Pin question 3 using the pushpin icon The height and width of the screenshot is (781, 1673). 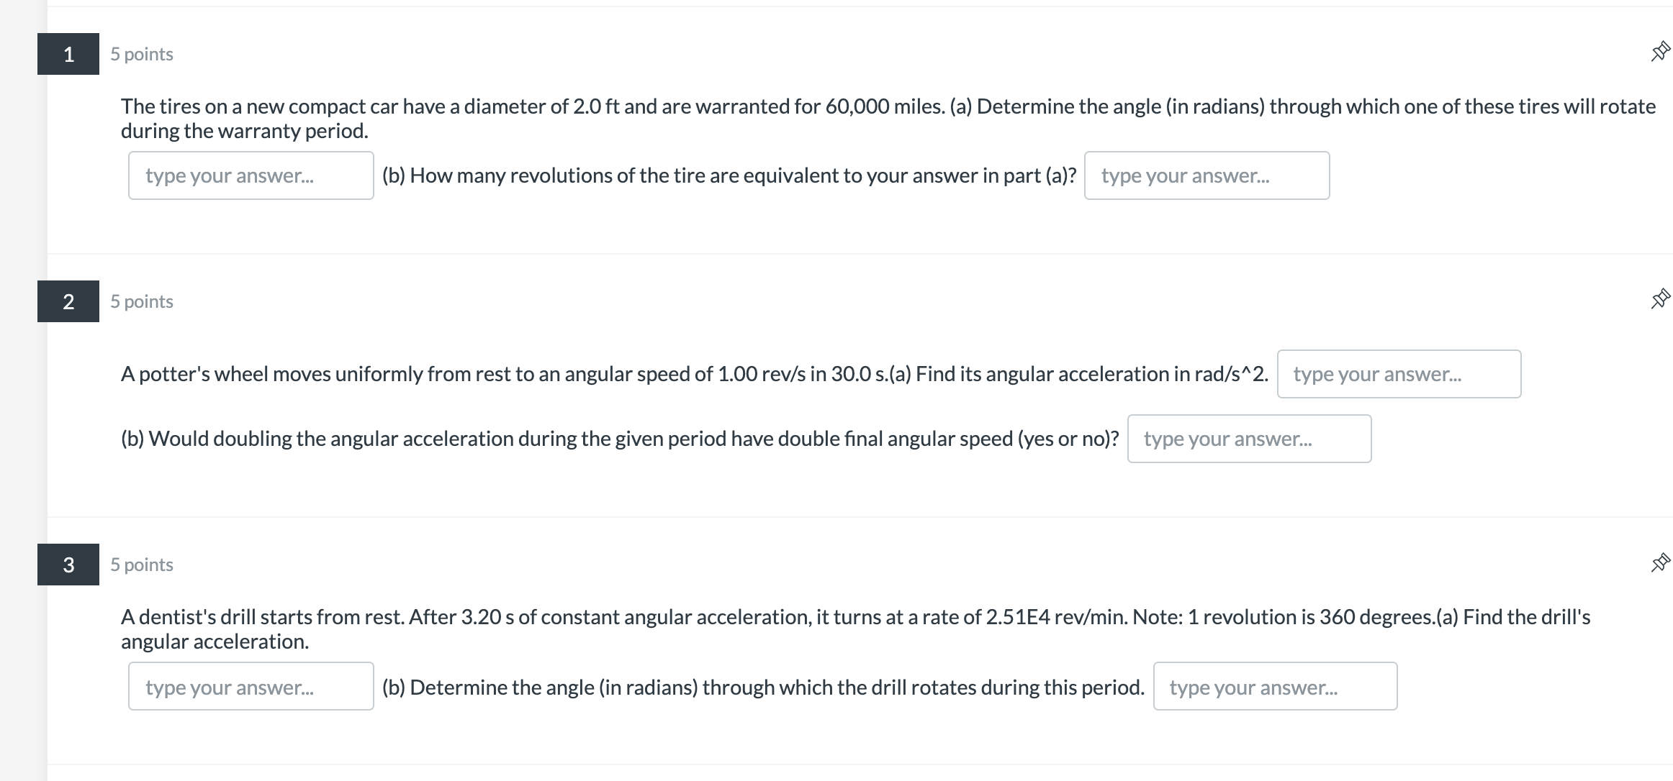[1659, 562]
